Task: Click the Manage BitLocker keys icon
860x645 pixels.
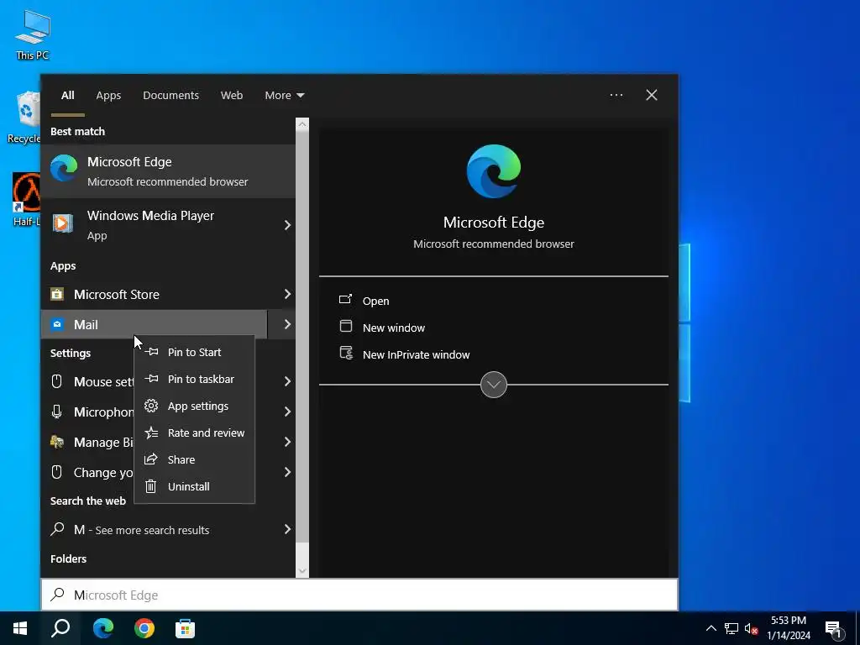Action: point(56,442)
